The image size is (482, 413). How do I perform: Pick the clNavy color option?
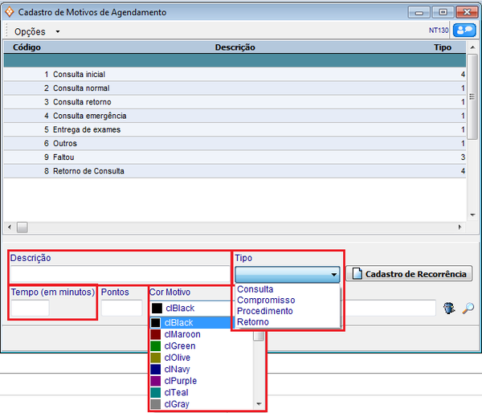(x=178, y=369)
